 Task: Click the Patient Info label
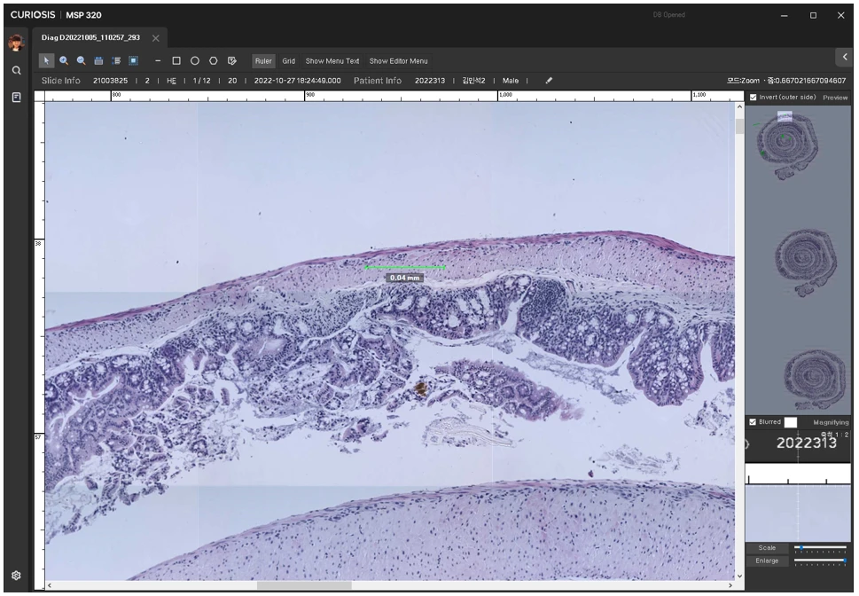coord(378,81)
